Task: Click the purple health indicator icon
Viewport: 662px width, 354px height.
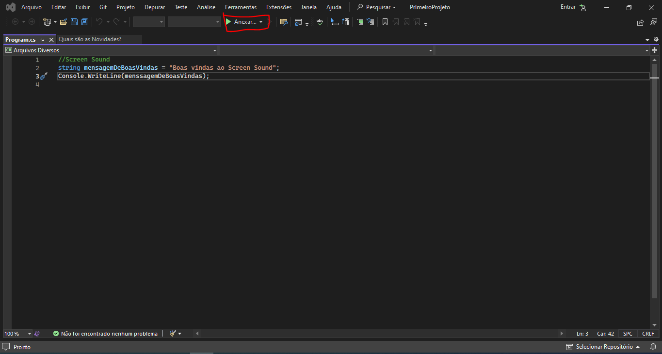Action: point(37,334)
